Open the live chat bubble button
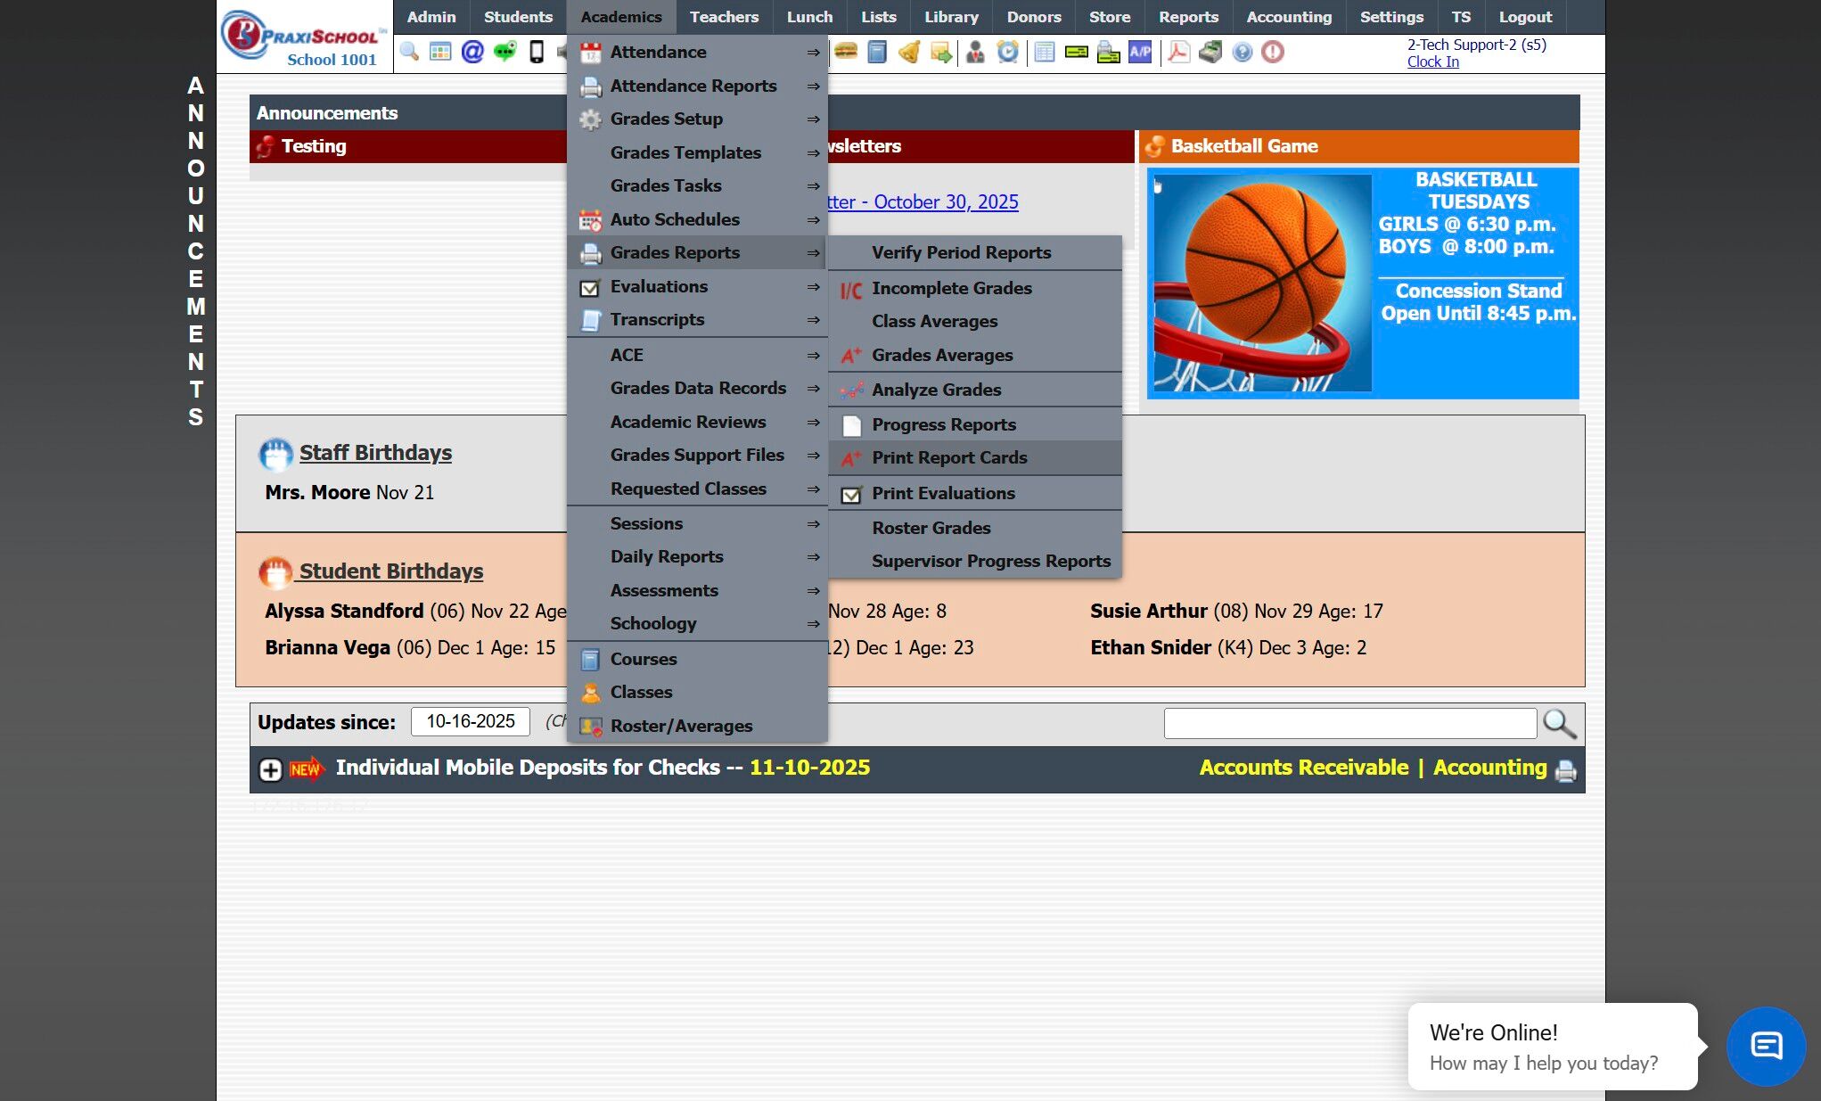This screenshot has height=1101, width=1821. [1766, 1046]
